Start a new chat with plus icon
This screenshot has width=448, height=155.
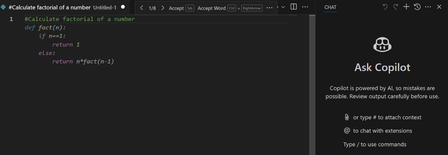[406, 7]
